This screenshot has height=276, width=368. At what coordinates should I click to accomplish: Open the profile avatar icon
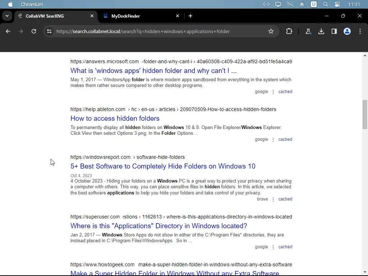(x=347, y=31)
